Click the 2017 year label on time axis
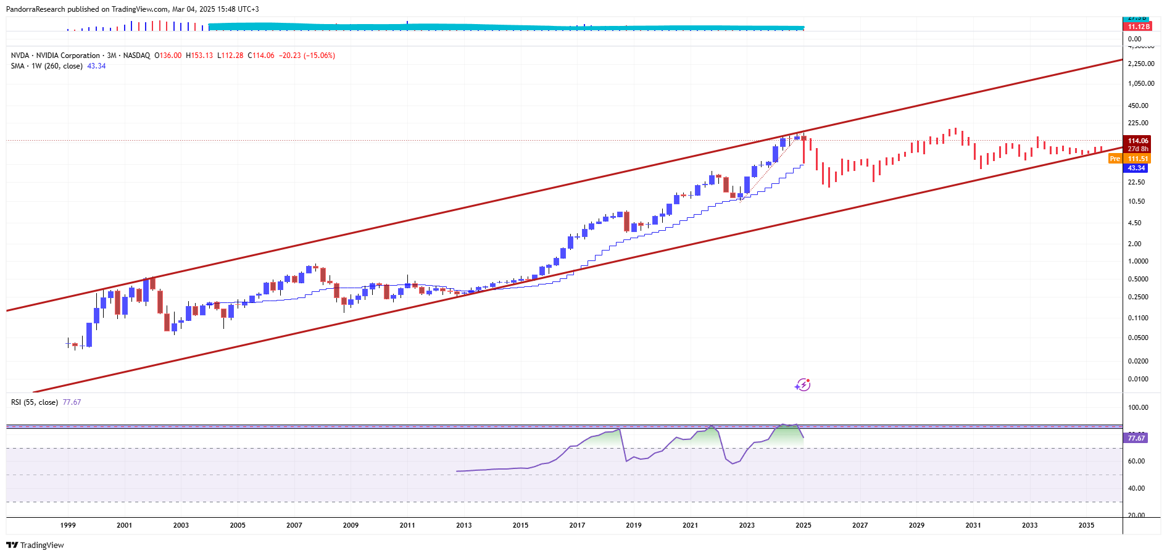The height and width of the screenshot is (556, 1167). pyautogui.click(x=577, y=525)
